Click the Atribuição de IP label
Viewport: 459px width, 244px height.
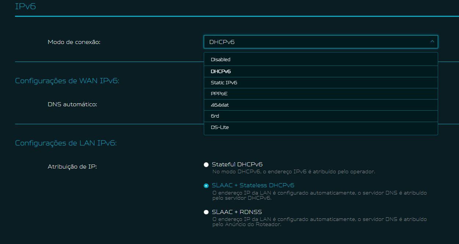pyautogui.click(x=72, y=167)
